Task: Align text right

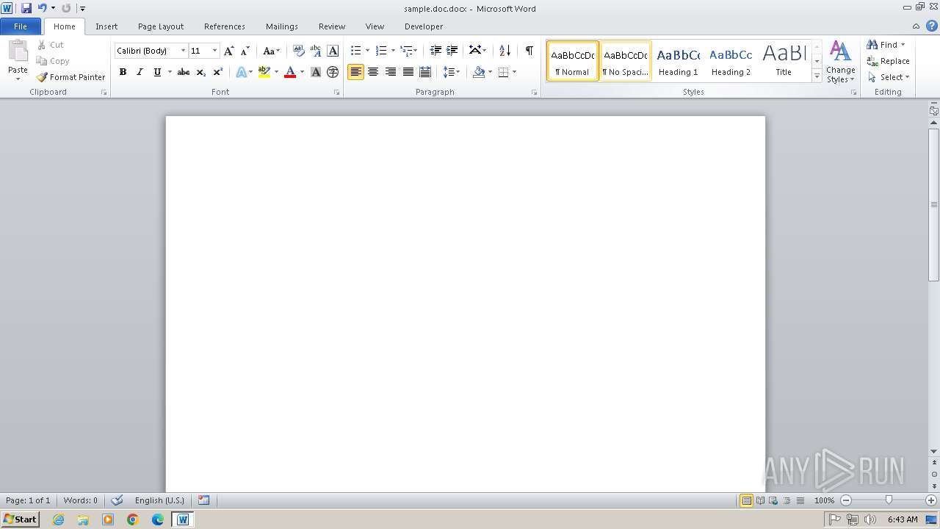Action: (x=391, y=72)
